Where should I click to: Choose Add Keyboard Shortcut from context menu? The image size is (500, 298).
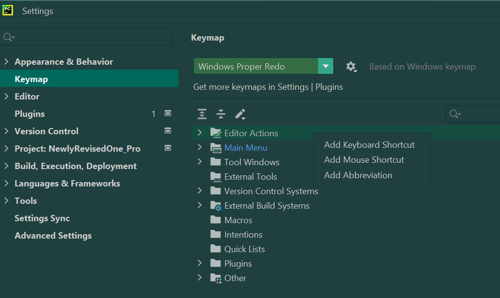pyautogui.click(x=369, y=145)
